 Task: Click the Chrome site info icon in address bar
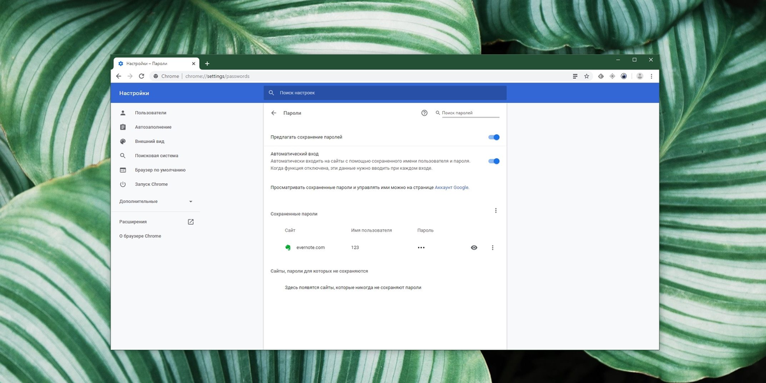(156, 76)
